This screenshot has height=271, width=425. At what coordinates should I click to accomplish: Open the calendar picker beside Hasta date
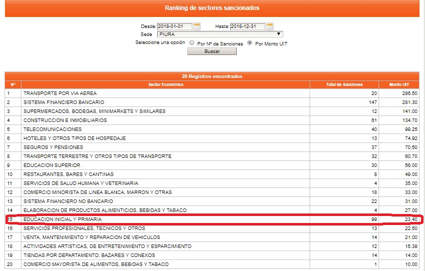[270, 26]
